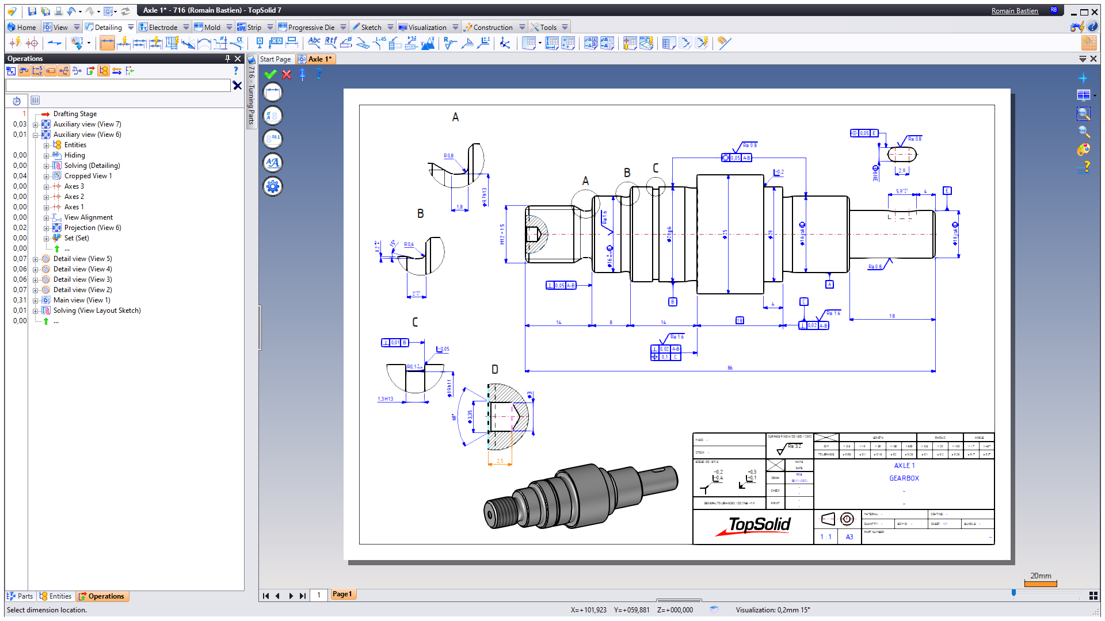1105x621 pixels.
Task: Collapse the Auxiliary view (View 6) node
Action: pyautogui.click(x=36, y=135)
